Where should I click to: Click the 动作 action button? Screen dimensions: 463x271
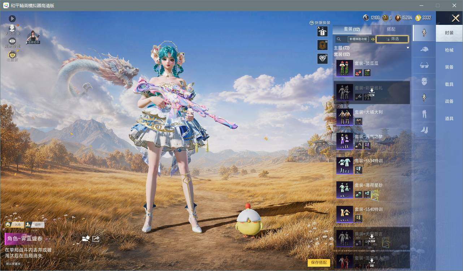click(35, 225)
